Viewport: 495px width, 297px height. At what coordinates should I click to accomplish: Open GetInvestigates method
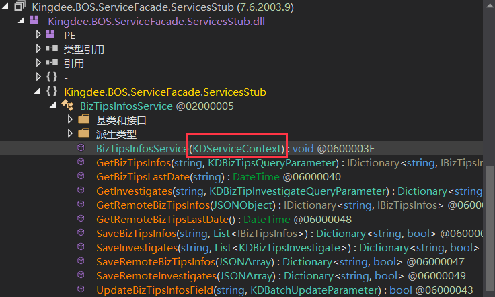click(289, 191)
